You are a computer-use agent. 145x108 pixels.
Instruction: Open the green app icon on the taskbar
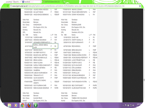click(36, 105)
